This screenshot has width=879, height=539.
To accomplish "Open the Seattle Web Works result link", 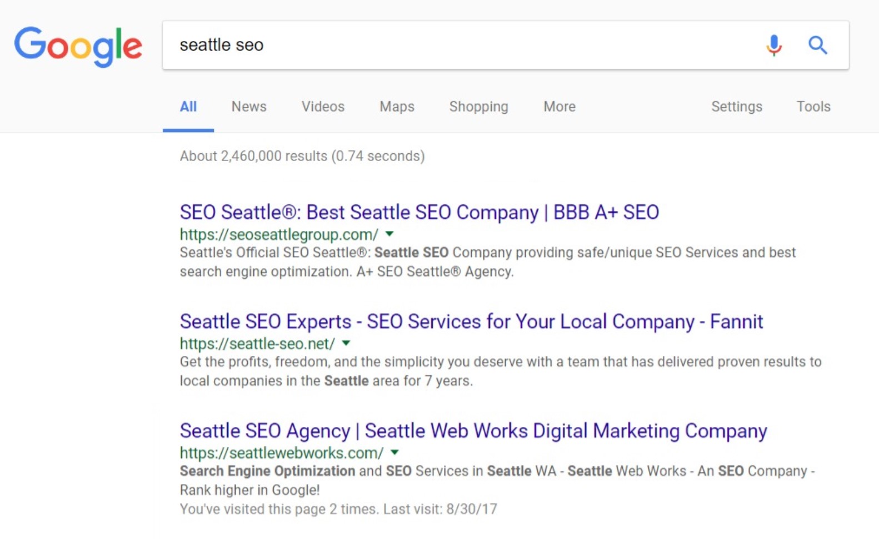I will point(473,430).
